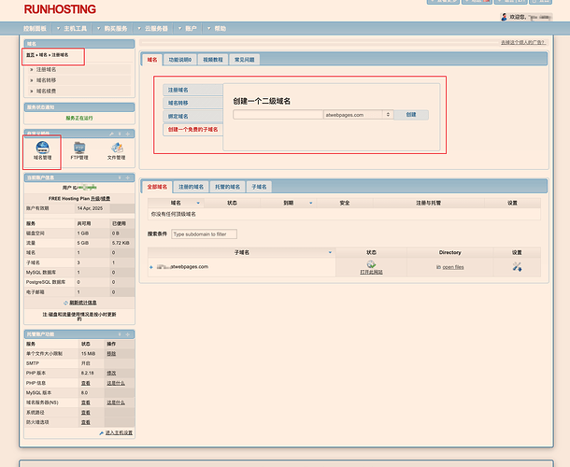The width and height of the screenshot is (570, 467).
Task: Click the tools settings icon for atwebpages.com subdomain
Action: [x=517, y=267]
